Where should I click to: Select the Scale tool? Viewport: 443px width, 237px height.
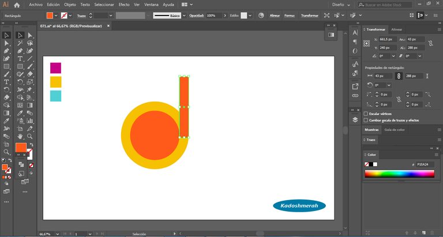[29, 82]
